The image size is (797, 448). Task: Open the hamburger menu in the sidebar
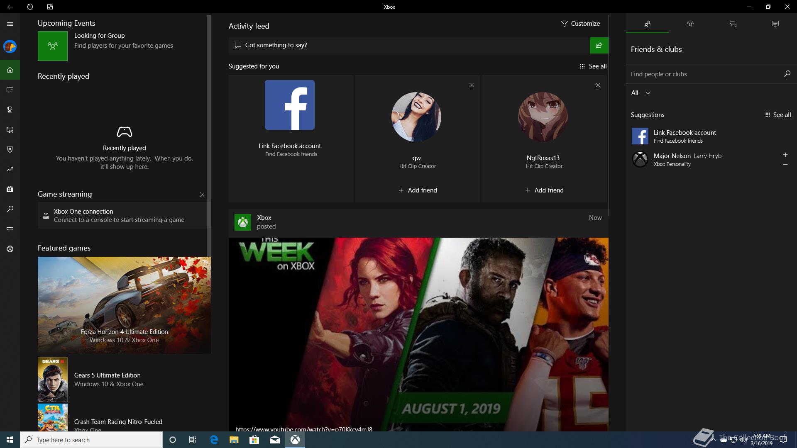tap(10, 24)
